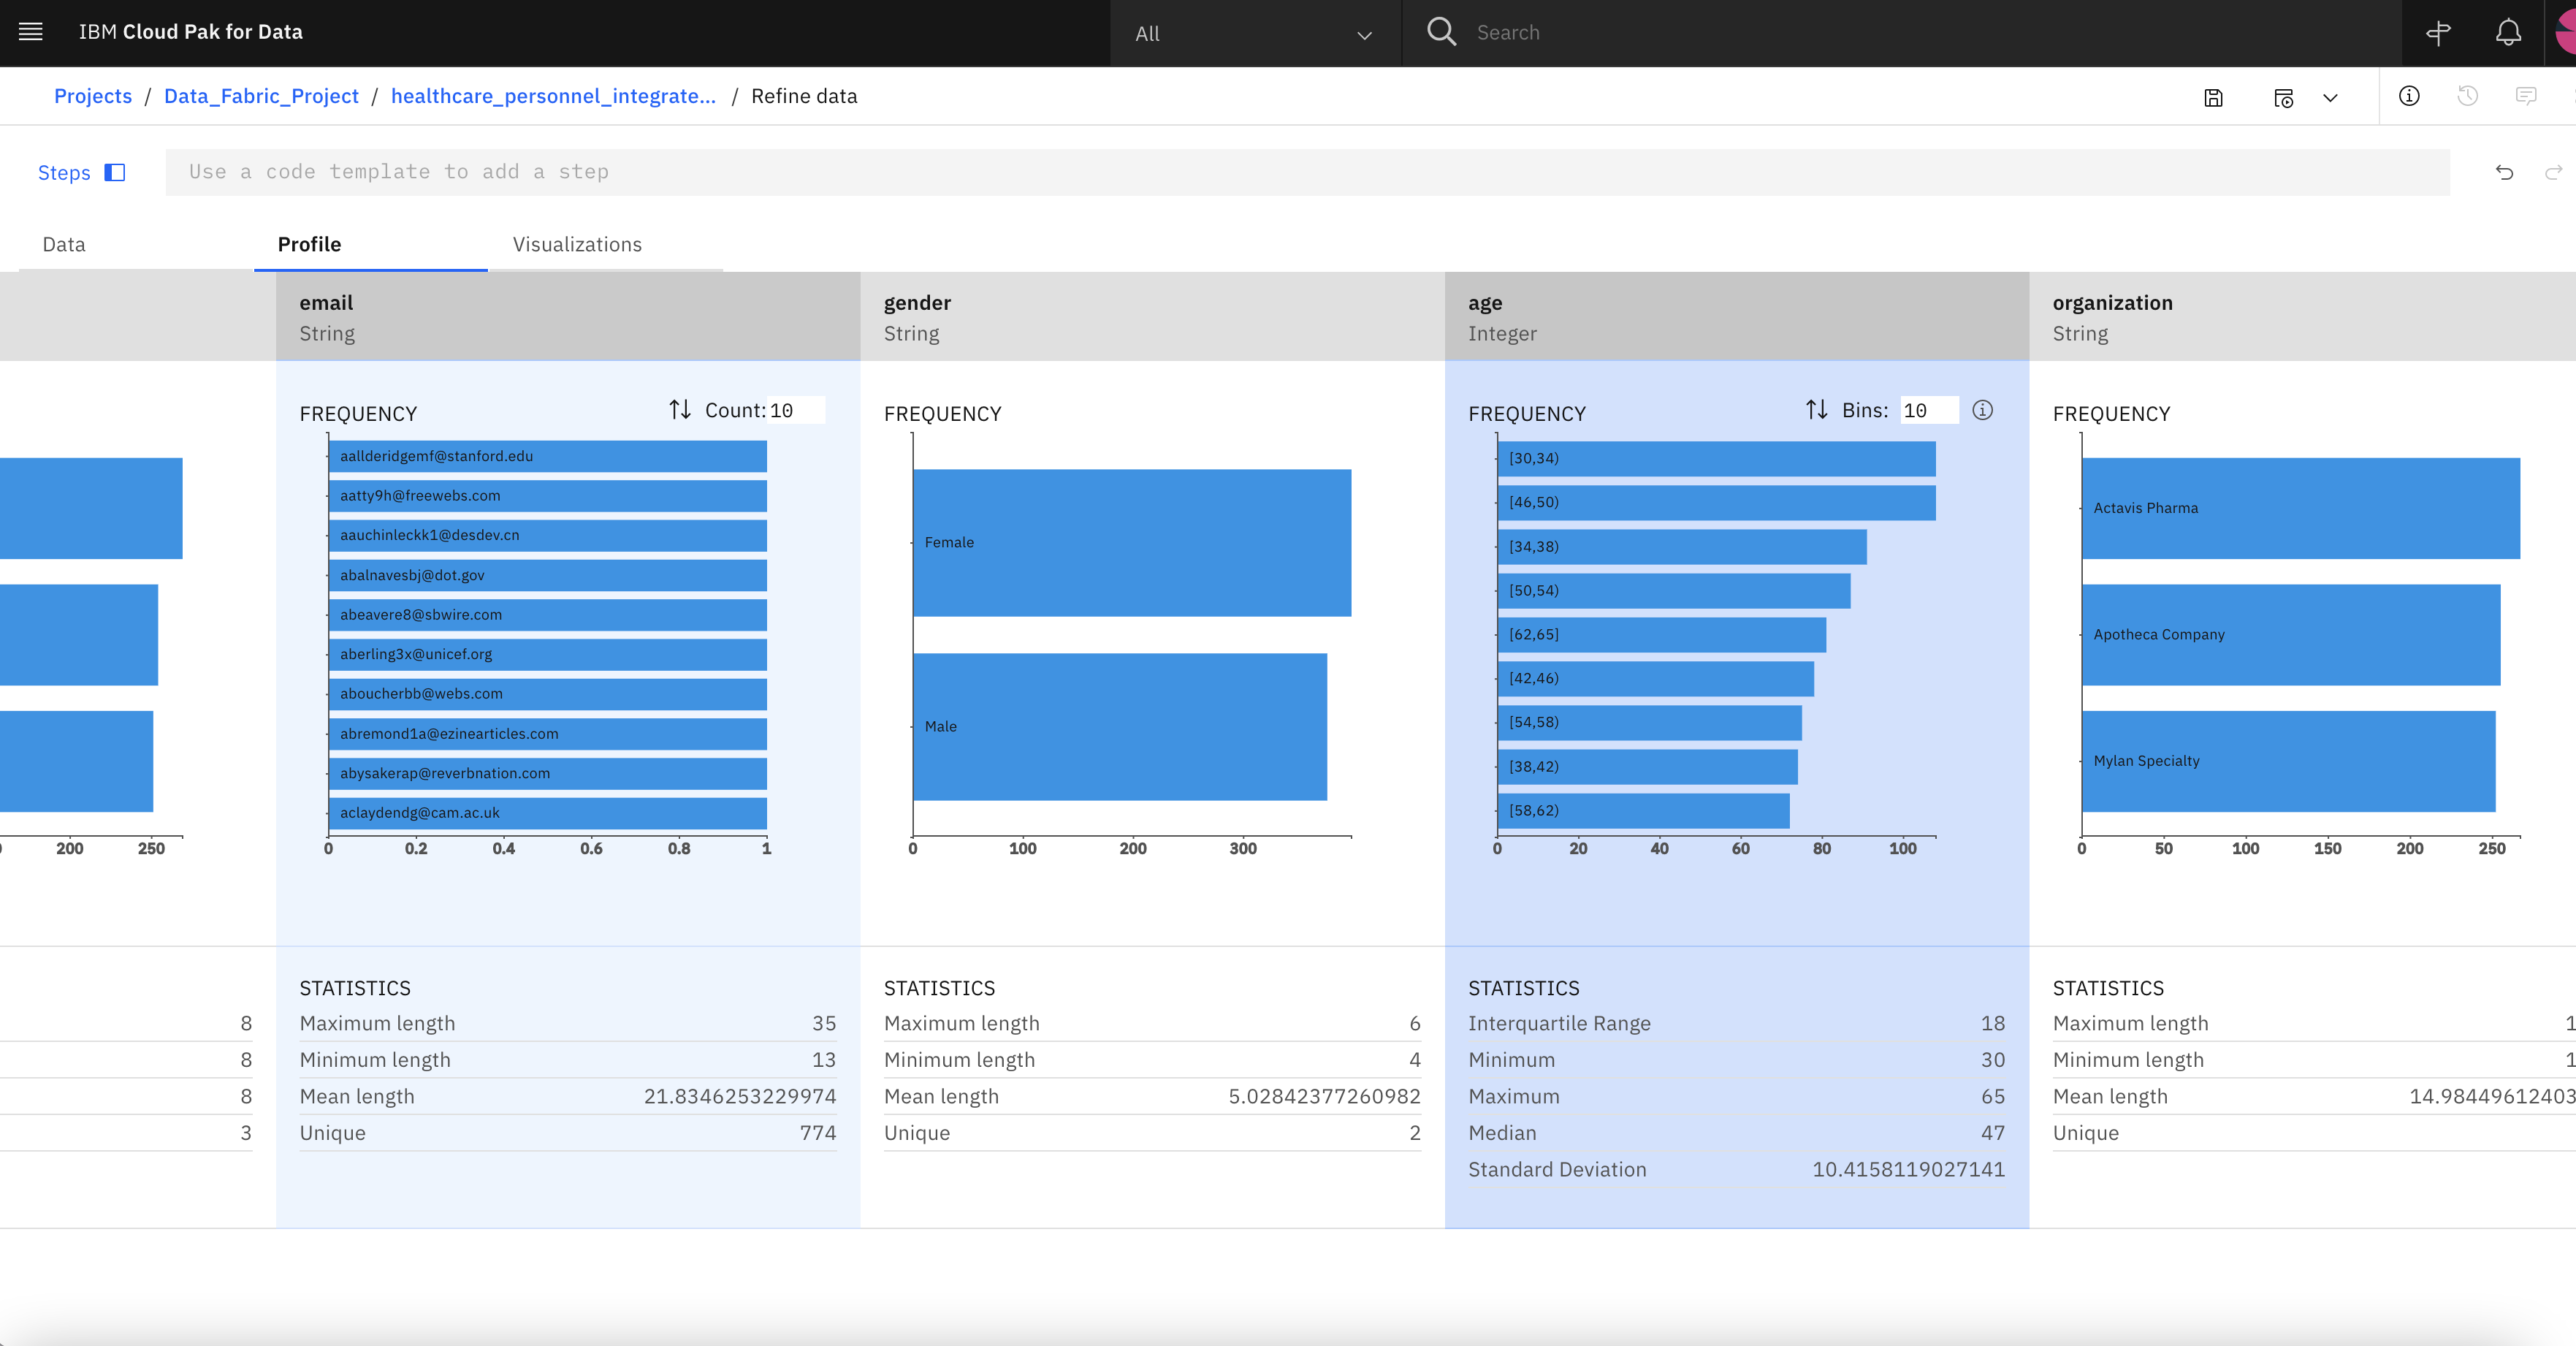Click age Median value 47
The height and width of the screenshot is (1346, 2576).
1992,1133
